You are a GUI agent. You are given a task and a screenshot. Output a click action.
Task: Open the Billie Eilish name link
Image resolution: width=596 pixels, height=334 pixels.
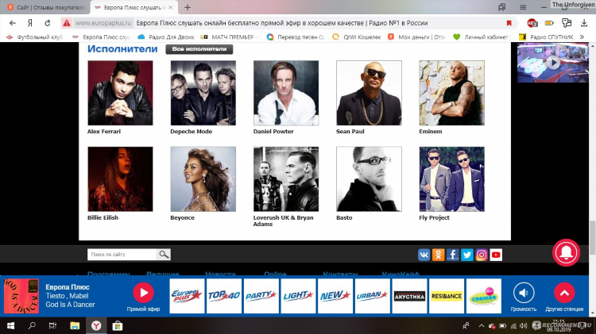tap(103, 217)
